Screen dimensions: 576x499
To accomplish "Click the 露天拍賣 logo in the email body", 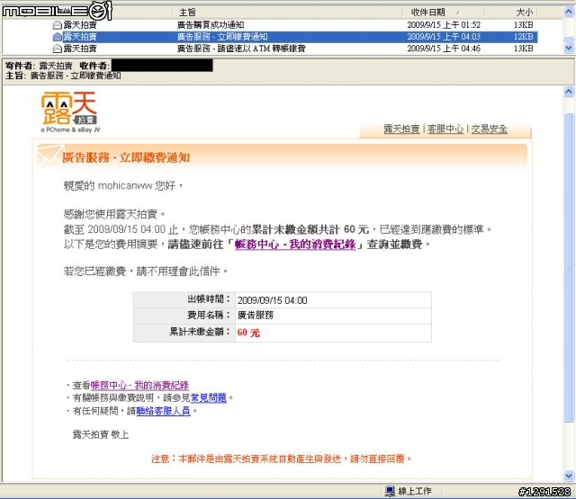I will pyautogui.click(x=69, y=111).
